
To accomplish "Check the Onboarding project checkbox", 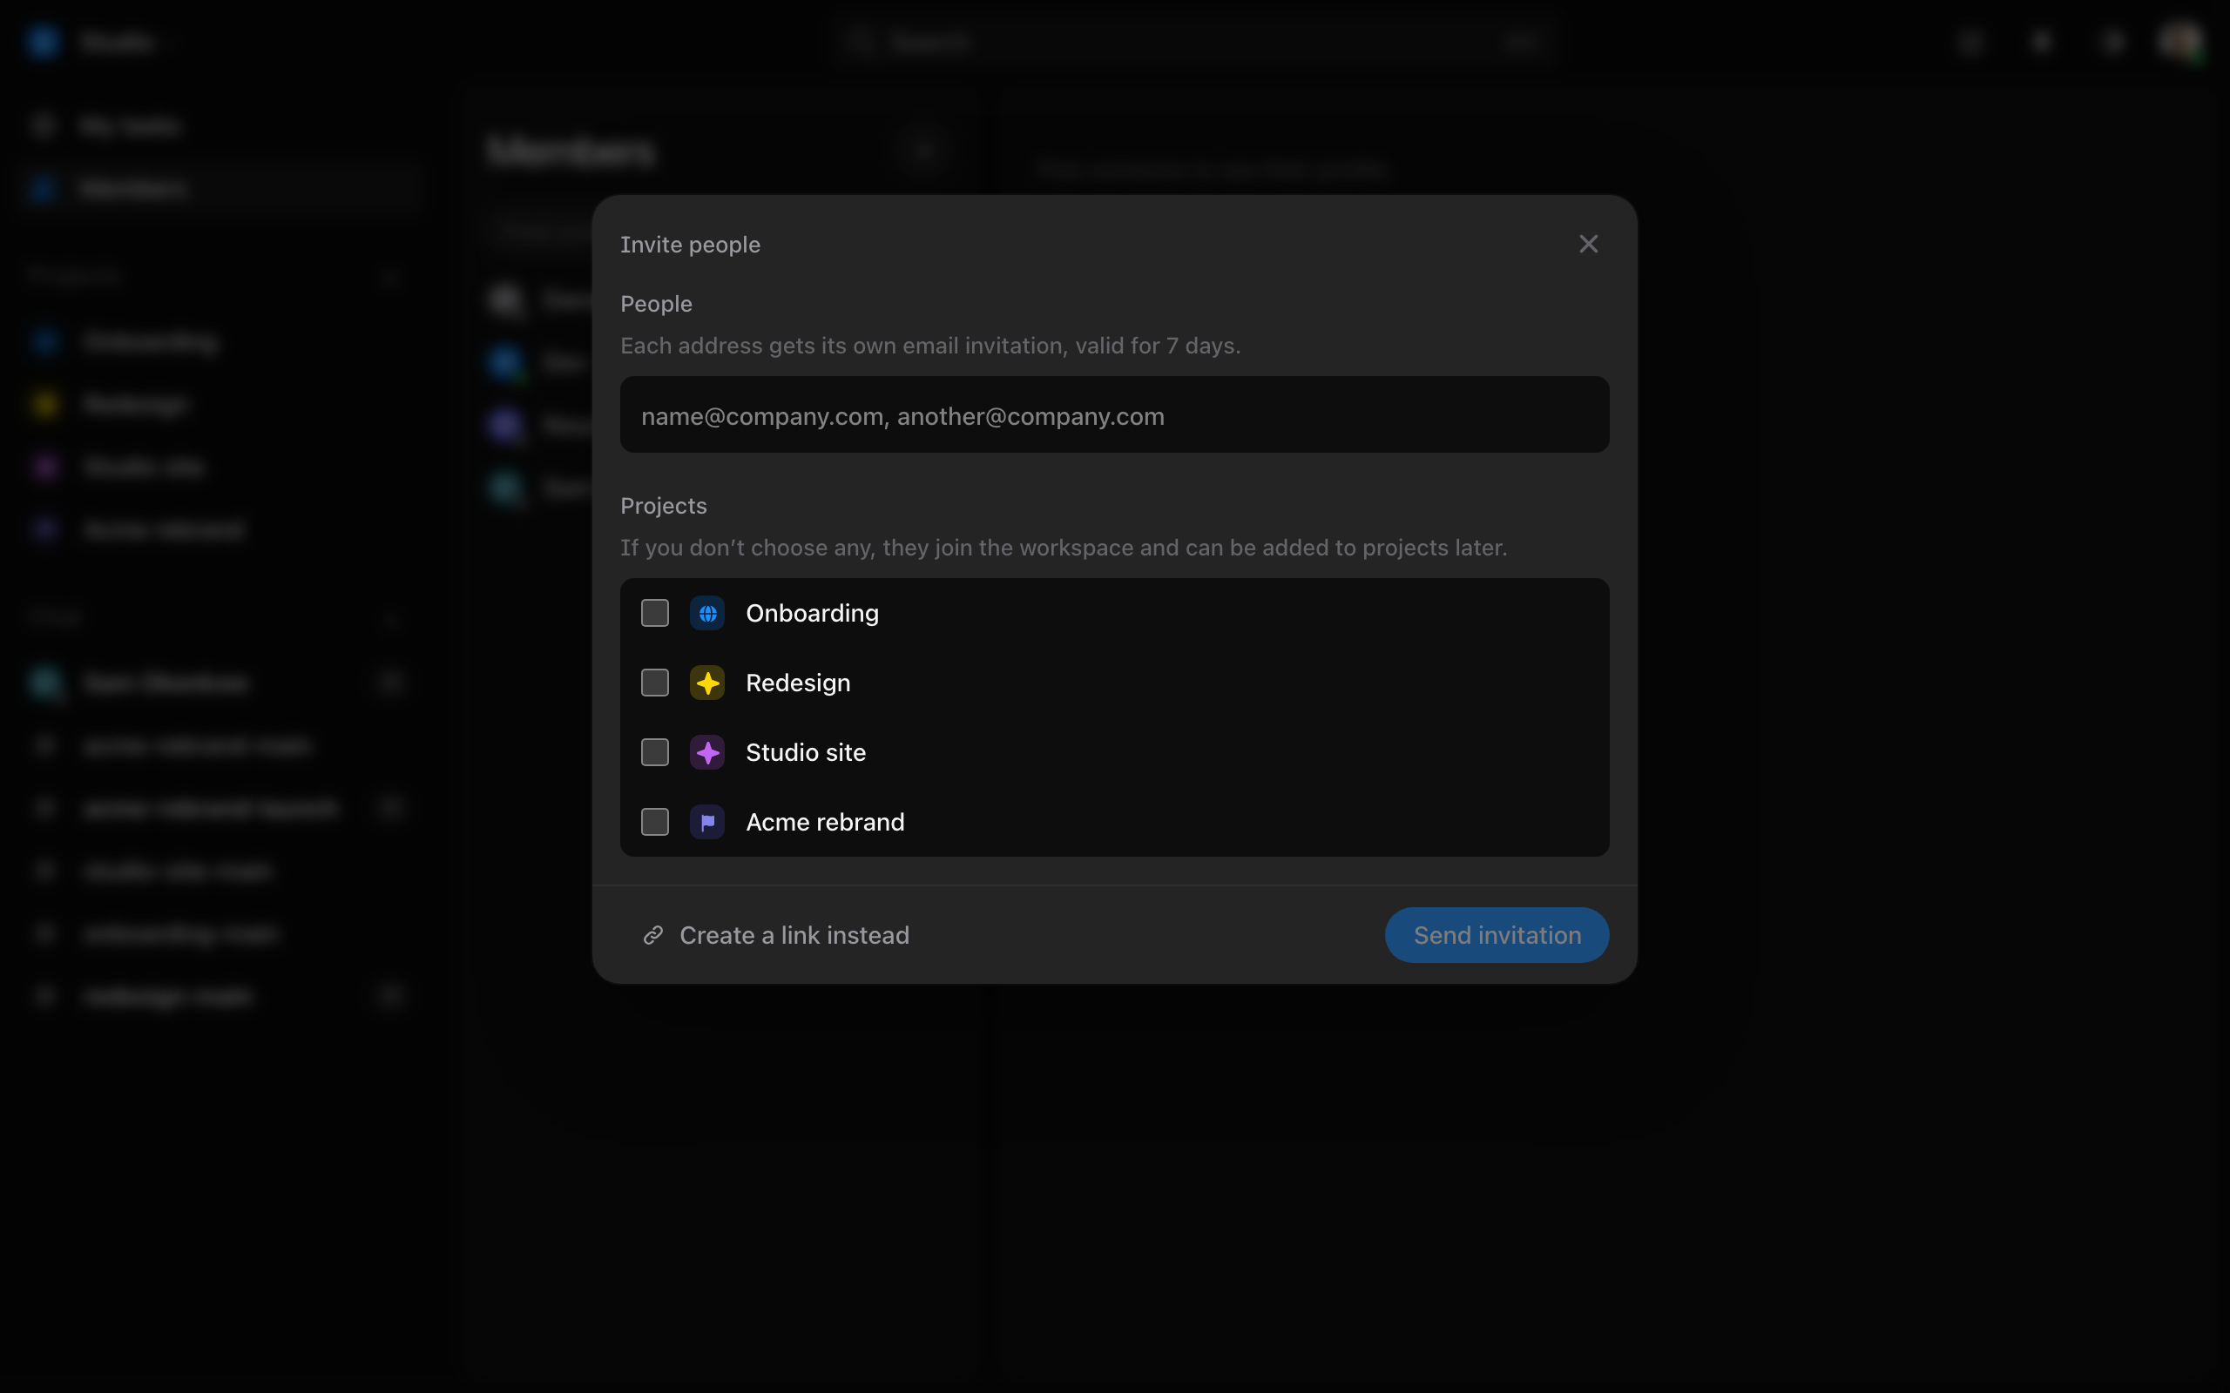I will click(x=654, y=613).
